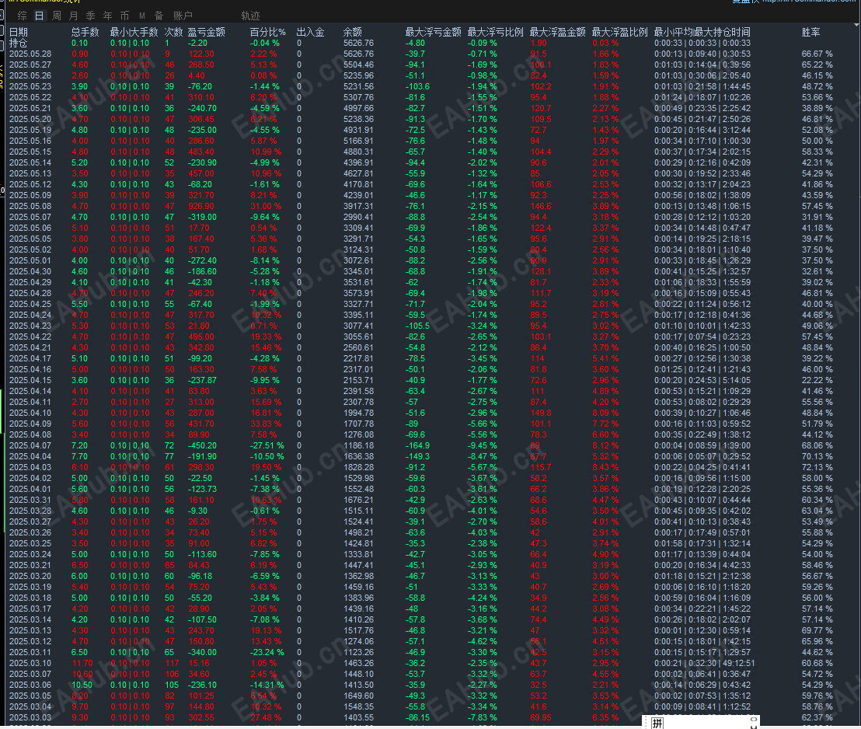
Task: Open the 备 tab
Action: click(x=159, y=16)
